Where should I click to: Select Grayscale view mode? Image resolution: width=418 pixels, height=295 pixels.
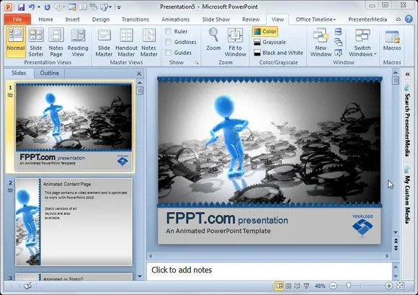click(x=270, y=42)
